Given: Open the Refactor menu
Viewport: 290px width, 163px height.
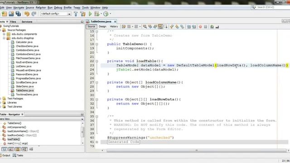Looking at the screenshot, I should point(41,8).
